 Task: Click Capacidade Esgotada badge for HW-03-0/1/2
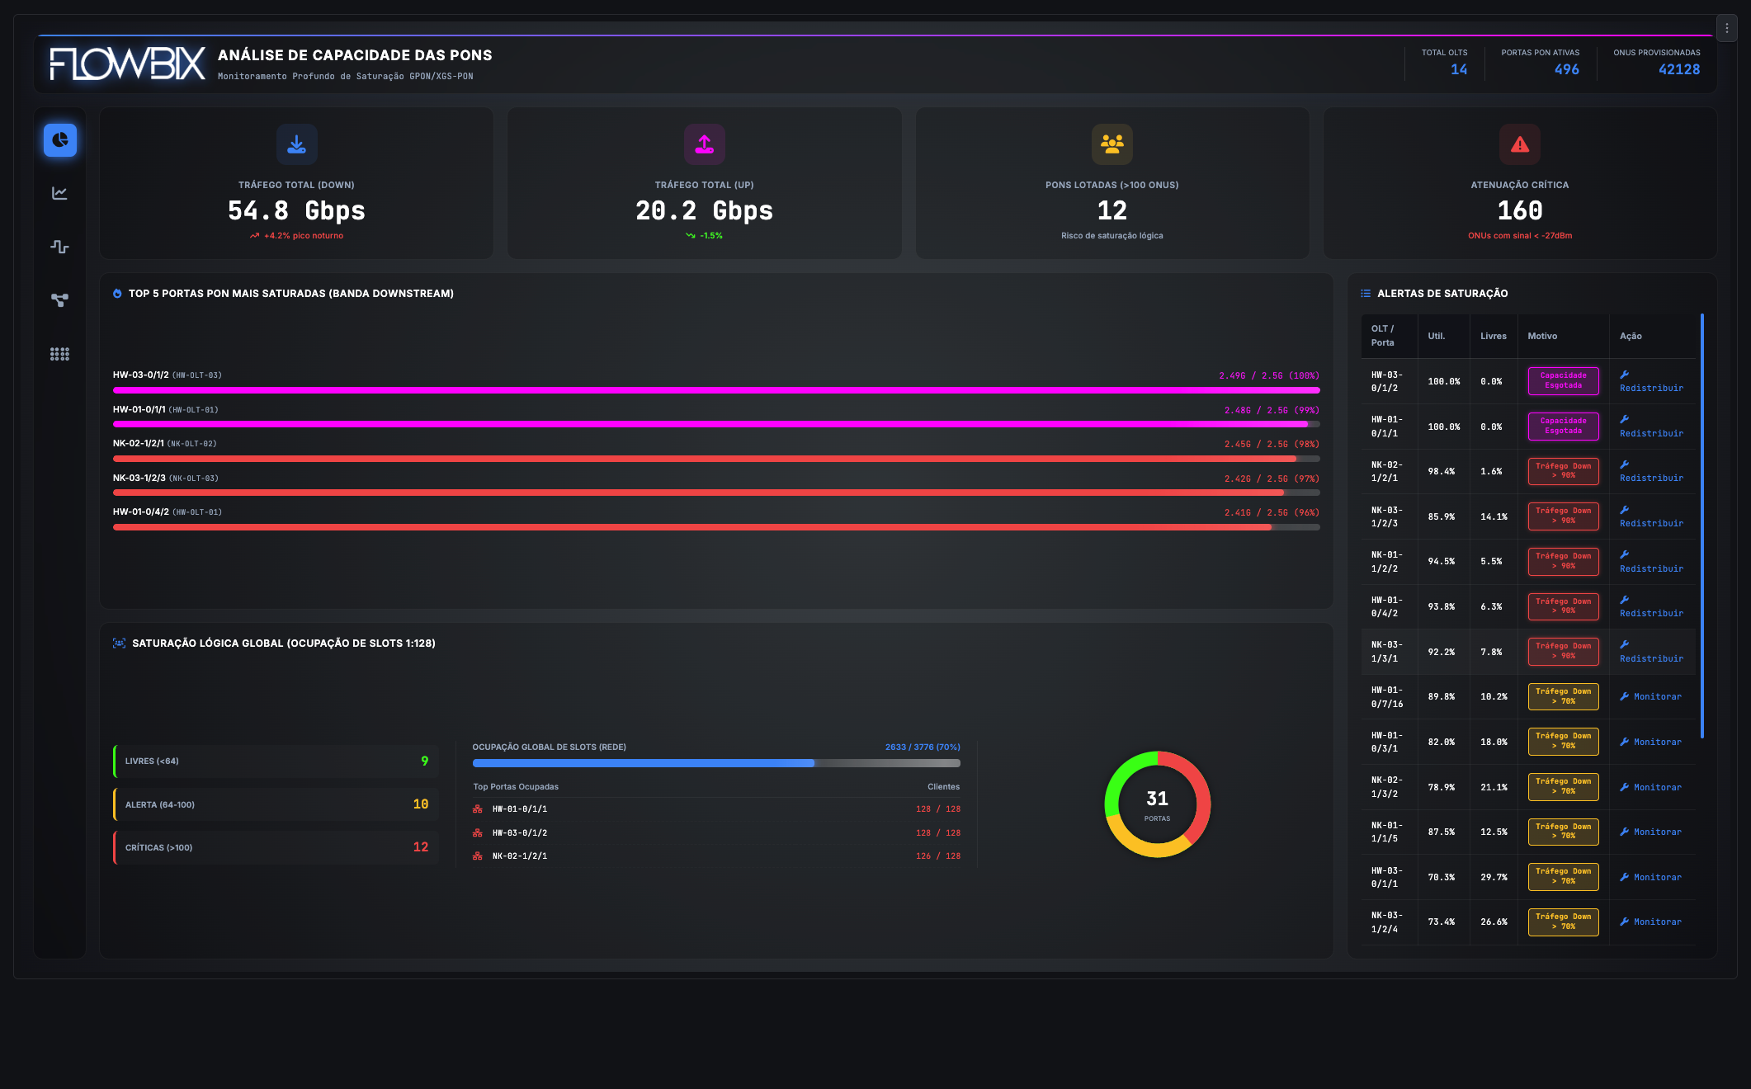[x=1564, y=381]
